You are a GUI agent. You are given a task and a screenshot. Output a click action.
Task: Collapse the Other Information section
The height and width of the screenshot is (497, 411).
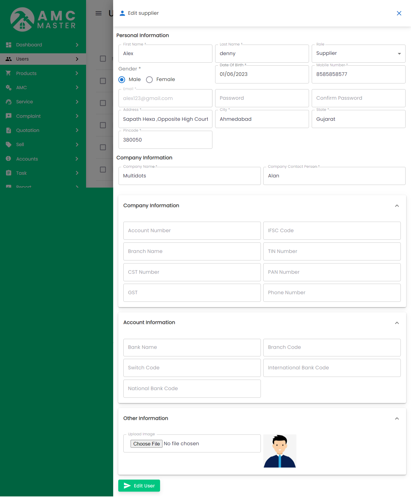(x=397, y=419)
